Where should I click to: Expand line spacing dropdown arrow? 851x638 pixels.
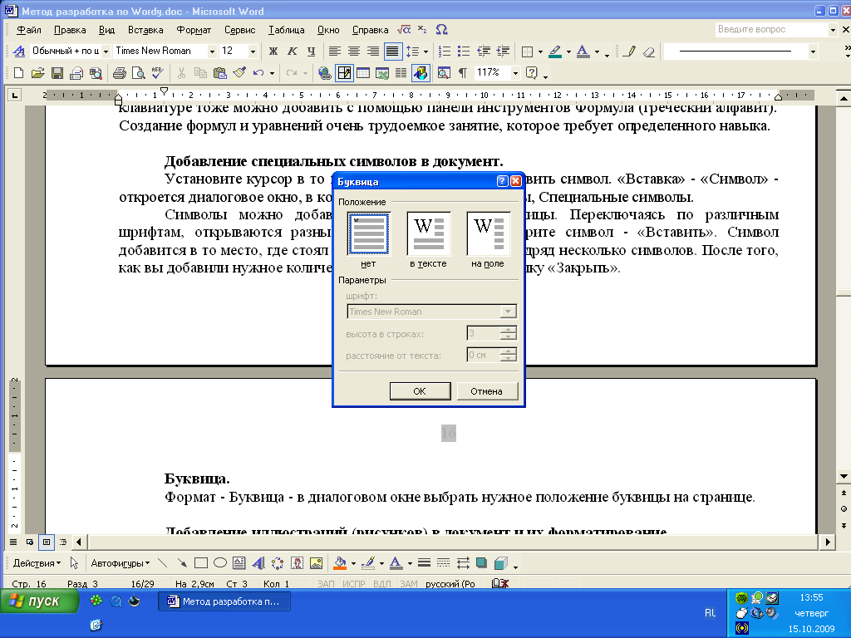coord(425,52)
